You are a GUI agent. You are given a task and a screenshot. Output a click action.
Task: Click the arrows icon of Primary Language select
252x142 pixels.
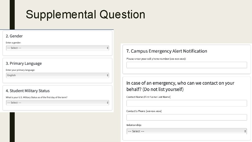[x=107, y=75]
